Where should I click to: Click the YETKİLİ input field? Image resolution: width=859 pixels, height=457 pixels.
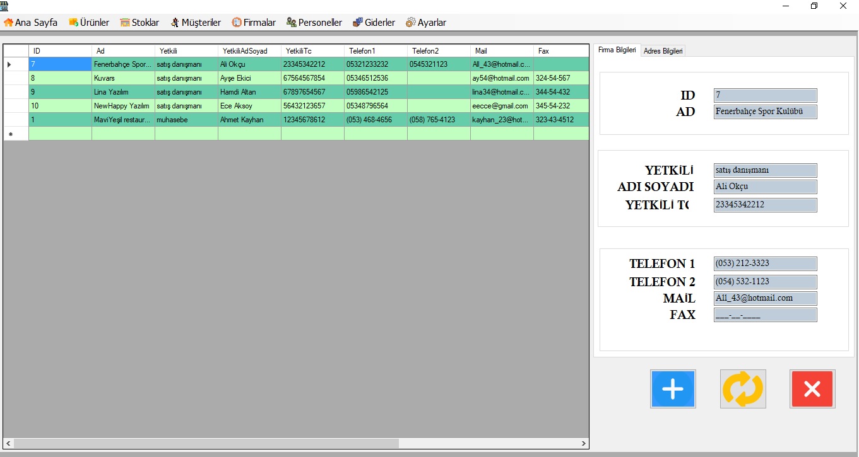pyautogui.click(x=766, y=170)
